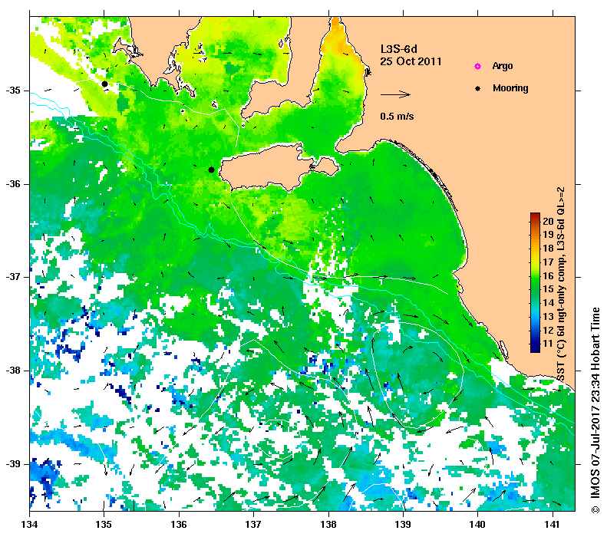Image resolution: width=607 pixels, height=537 pixels.
Task: Click the '0.5 m/s' scale label
Action: [397, 116]
